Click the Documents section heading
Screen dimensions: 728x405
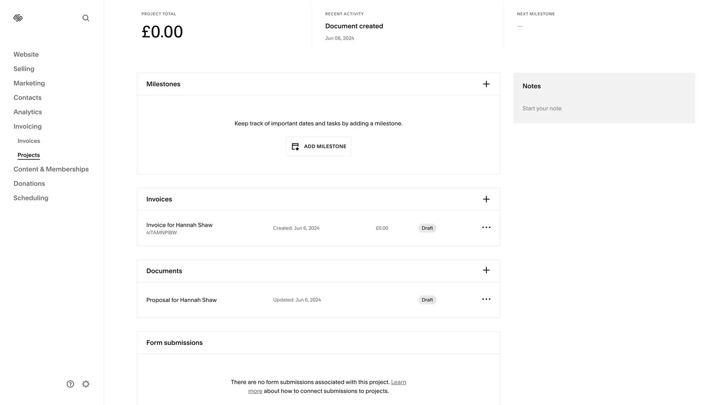[164, 271]
